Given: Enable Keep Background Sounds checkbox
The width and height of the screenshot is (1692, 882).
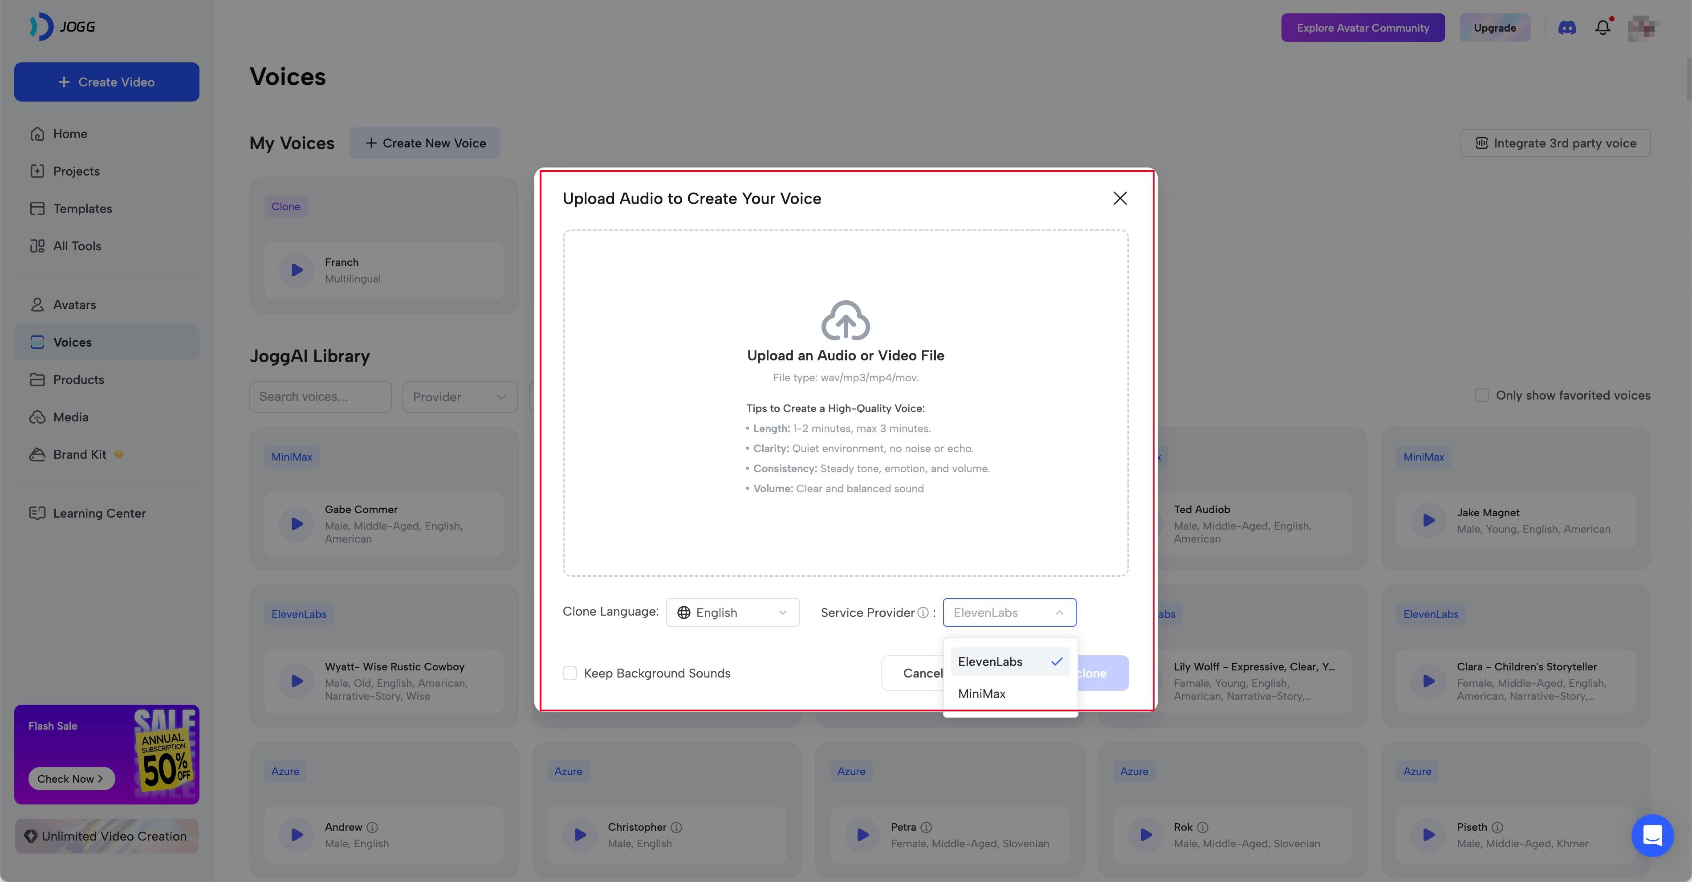Looking at the screenshot, I should click(570, 673).
